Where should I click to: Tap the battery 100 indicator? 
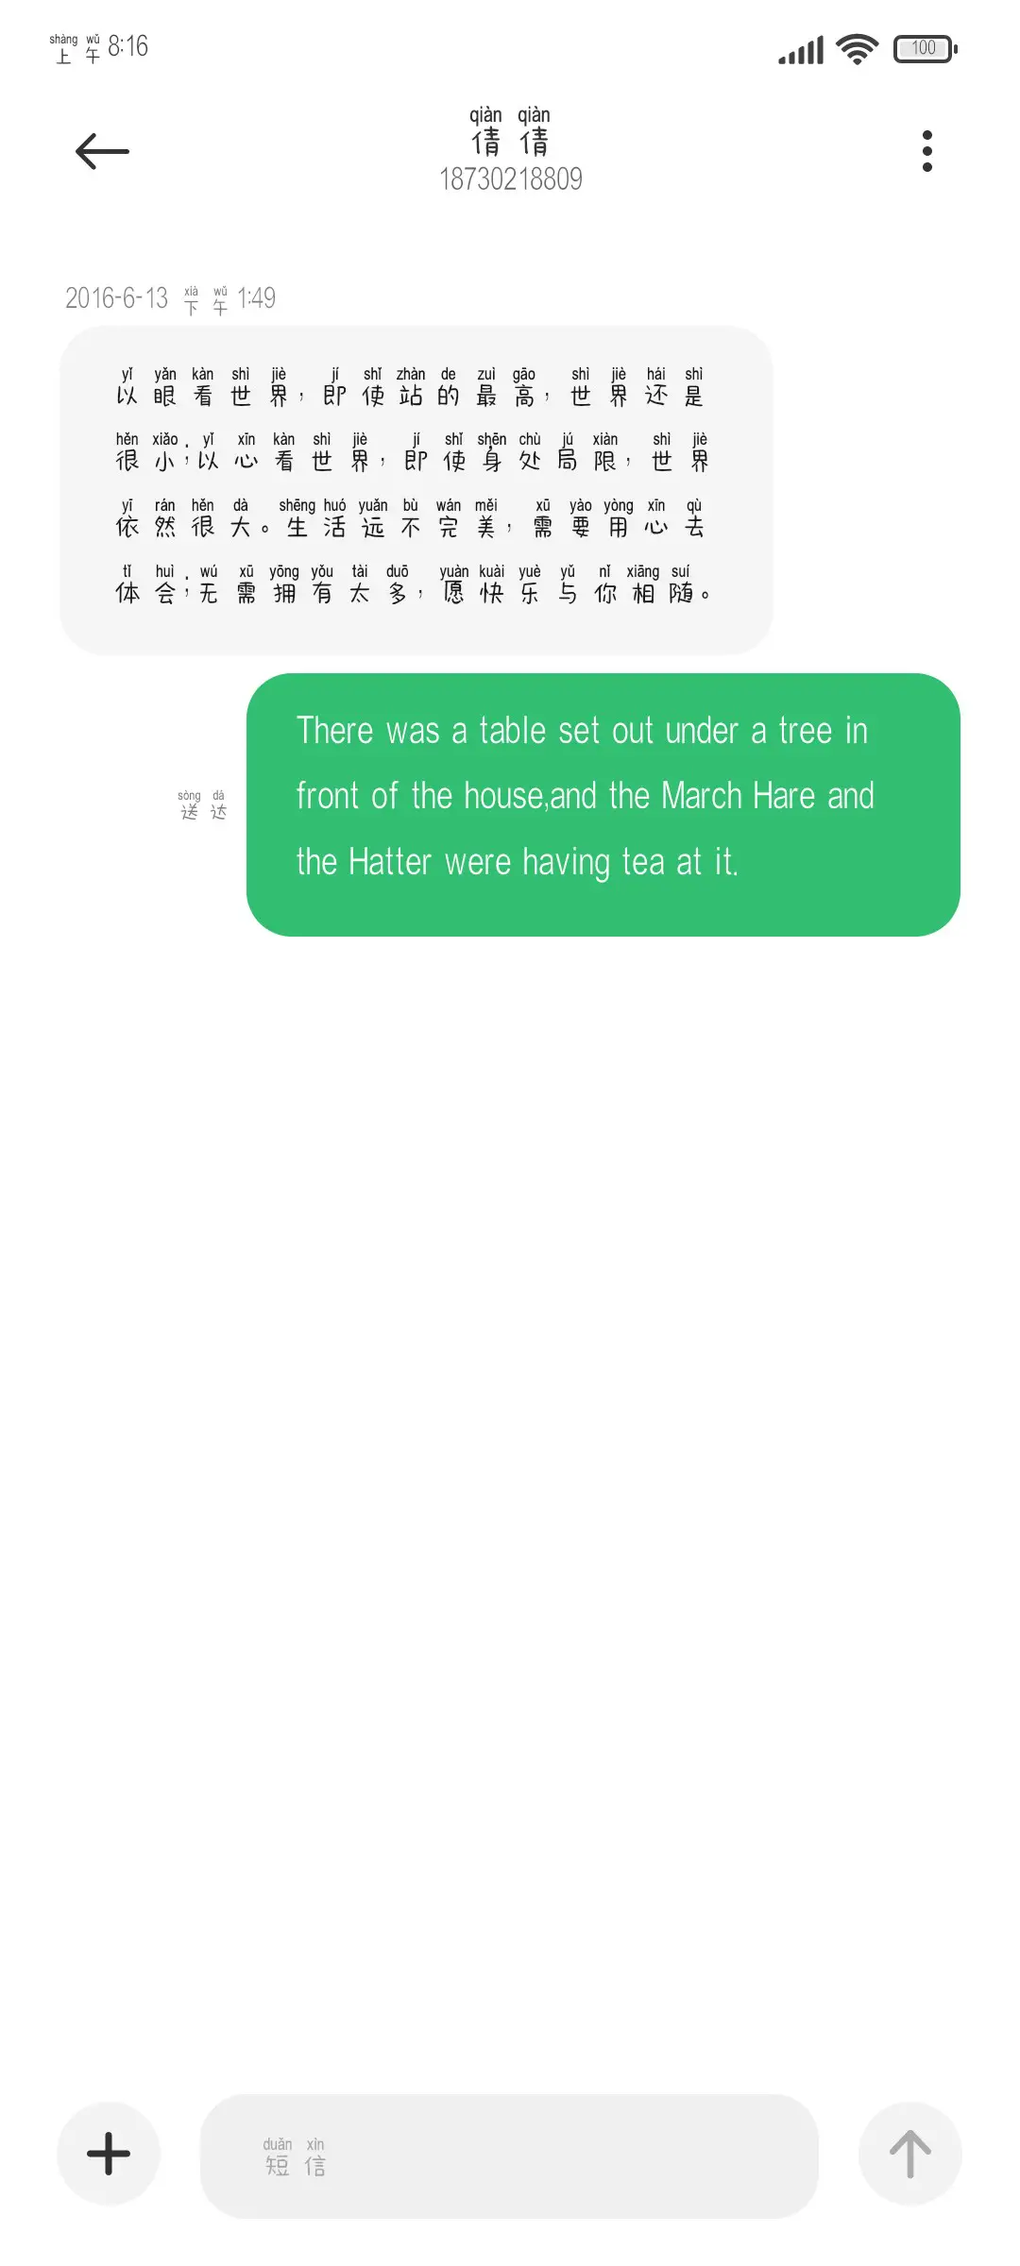click(926, 48)
